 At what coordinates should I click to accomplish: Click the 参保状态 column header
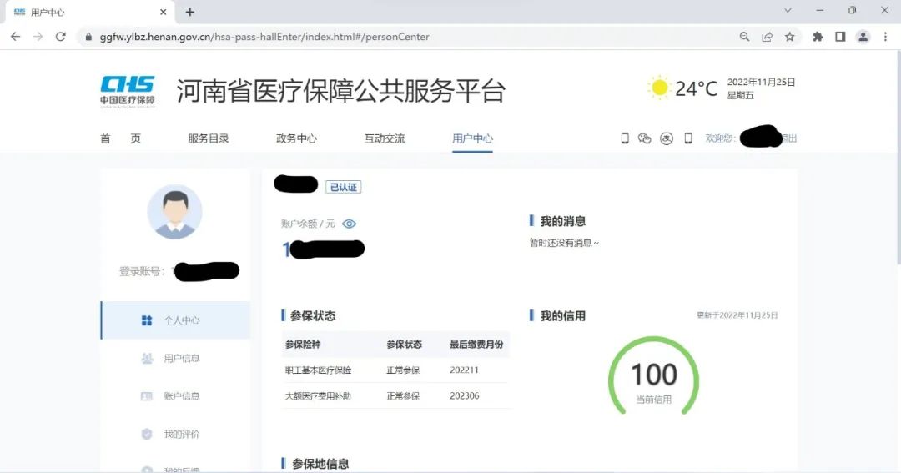pyautogui.click(x=404, y=345)
